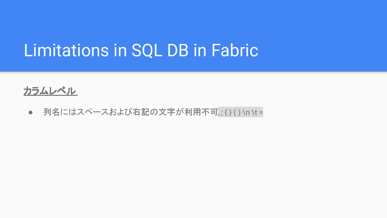Click the empty slide body below the bullet
The height and width of the screenshot is (218, 387).
193,167
